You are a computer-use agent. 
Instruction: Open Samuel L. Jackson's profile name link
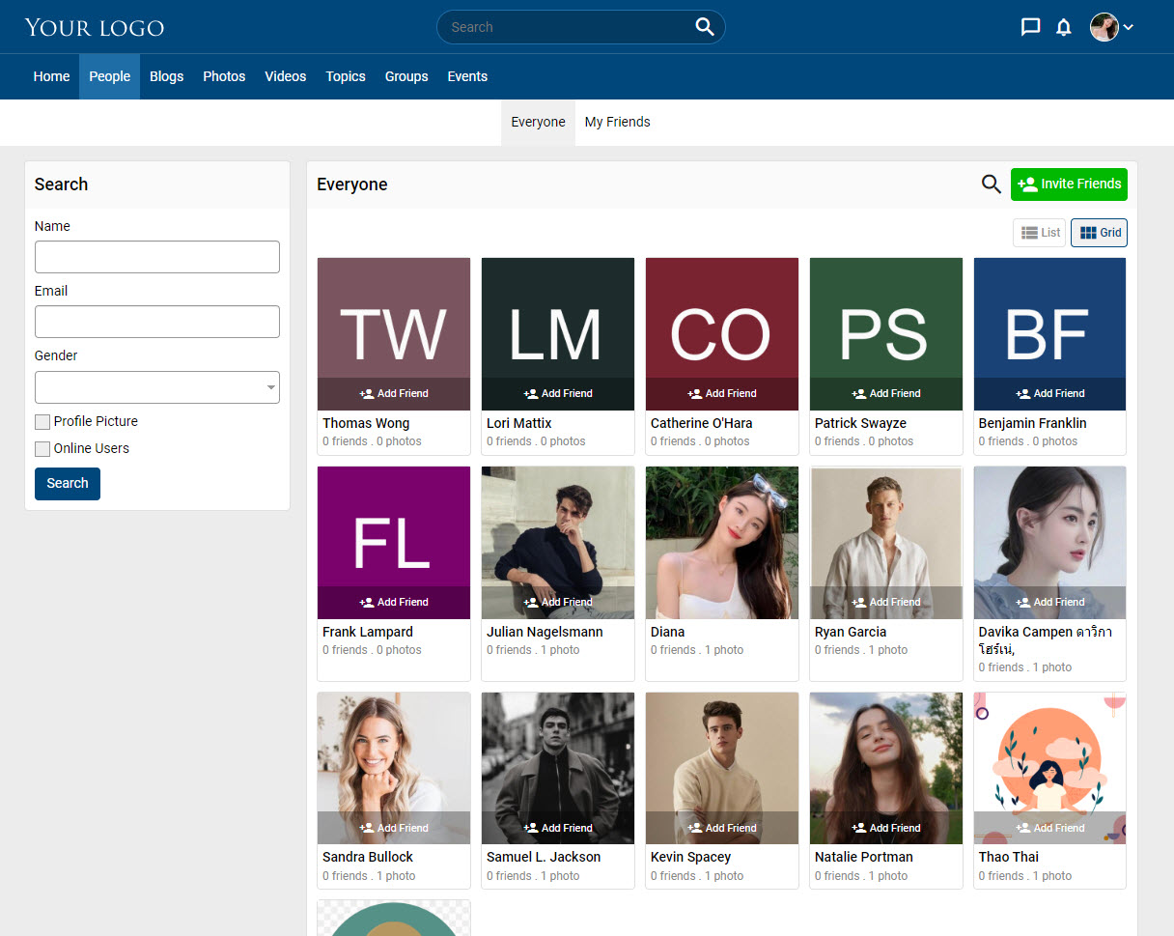544,857
